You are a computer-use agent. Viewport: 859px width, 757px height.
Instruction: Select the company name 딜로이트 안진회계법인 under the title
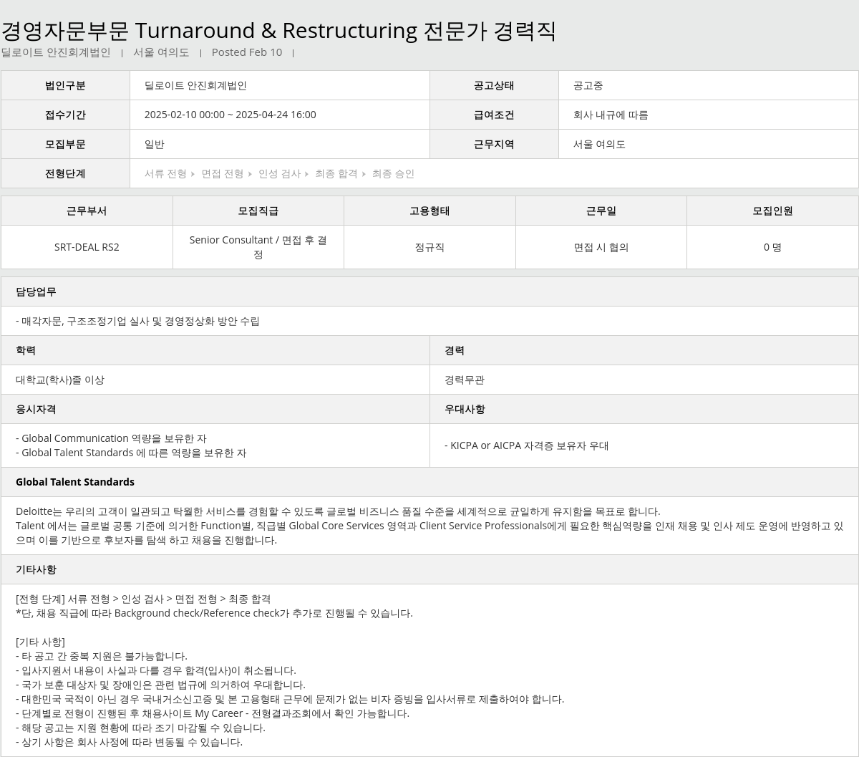[x=56, y=52]
